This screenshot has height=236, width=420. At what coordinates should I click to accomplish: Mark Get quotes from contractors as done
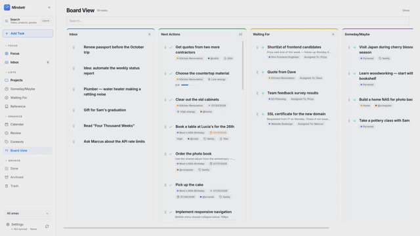click(x=171, y=47)
